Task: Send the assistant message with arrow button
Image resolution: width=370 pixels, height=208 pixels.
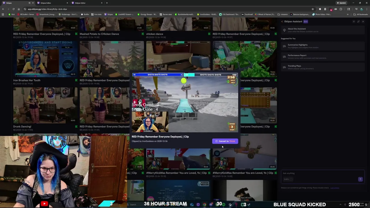Action: pos(360,179)
